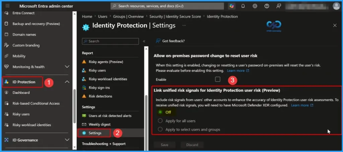Open Risky sign-ins report
Screen dimensions: 343x152
(99, 88)
